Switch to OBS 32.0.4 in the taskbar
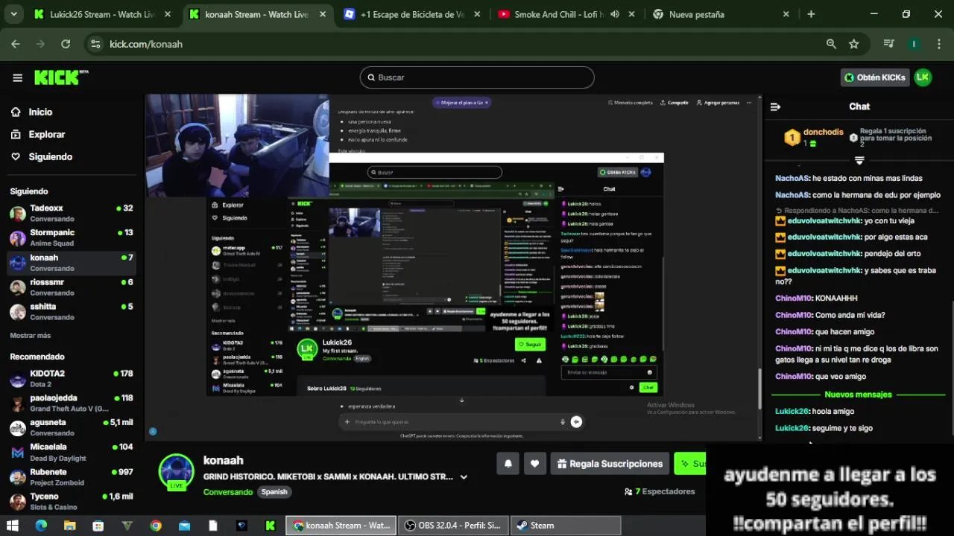The width and height of the screenshot is (954, 536). click(x=452, y=526)
